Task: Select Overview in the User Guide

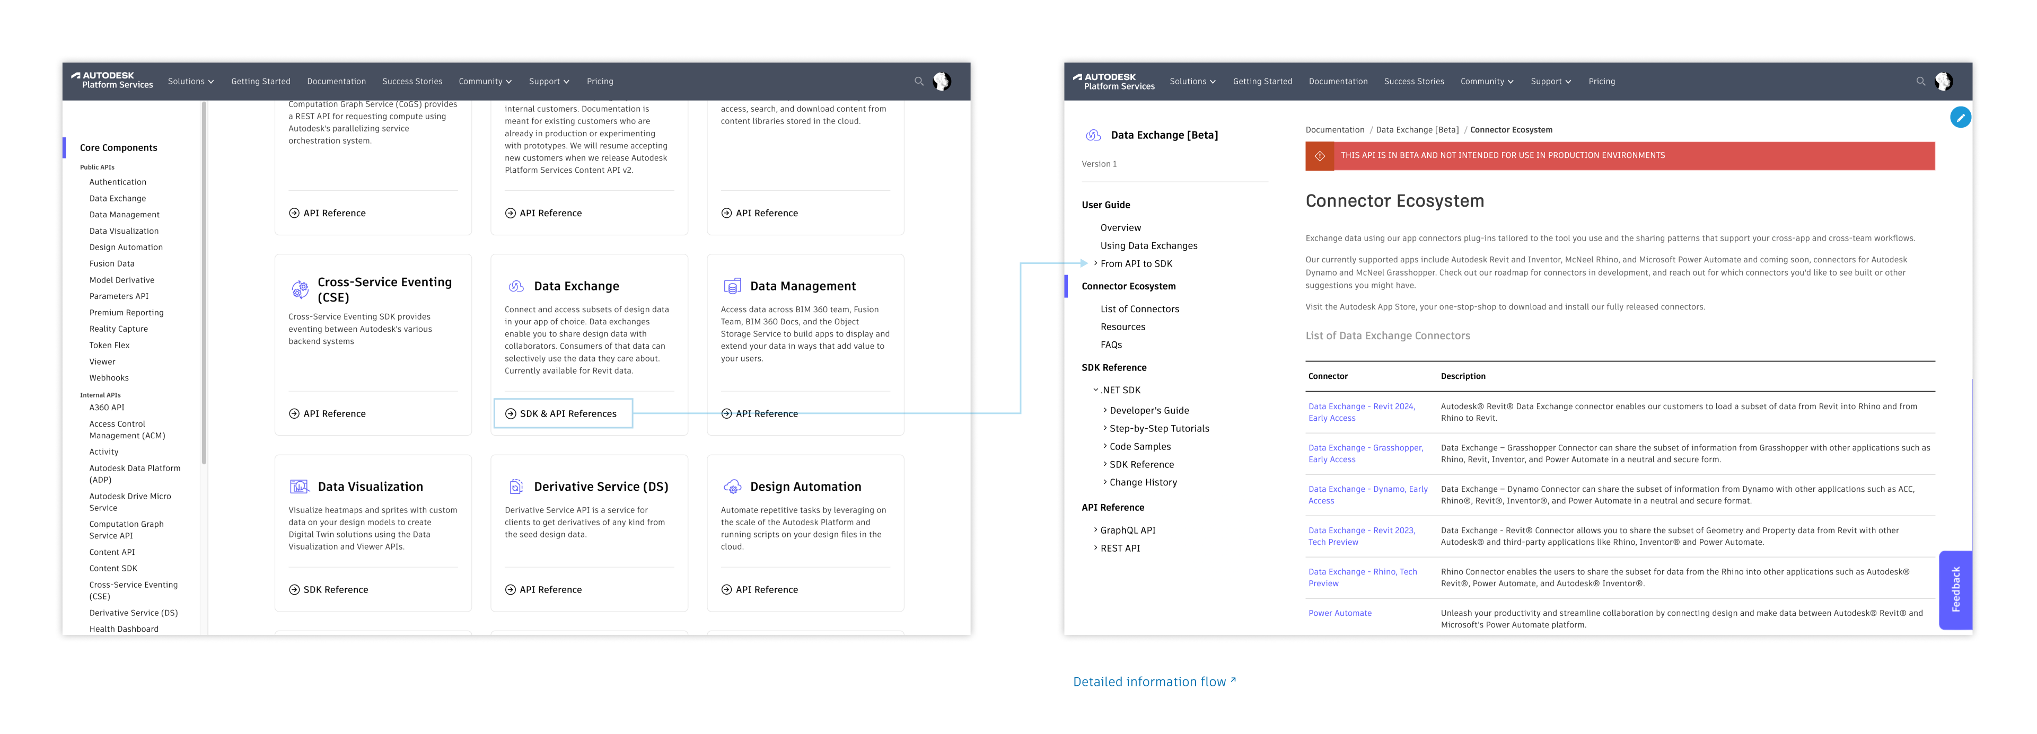Action: pyautogui.click(x=1120, y=227)
